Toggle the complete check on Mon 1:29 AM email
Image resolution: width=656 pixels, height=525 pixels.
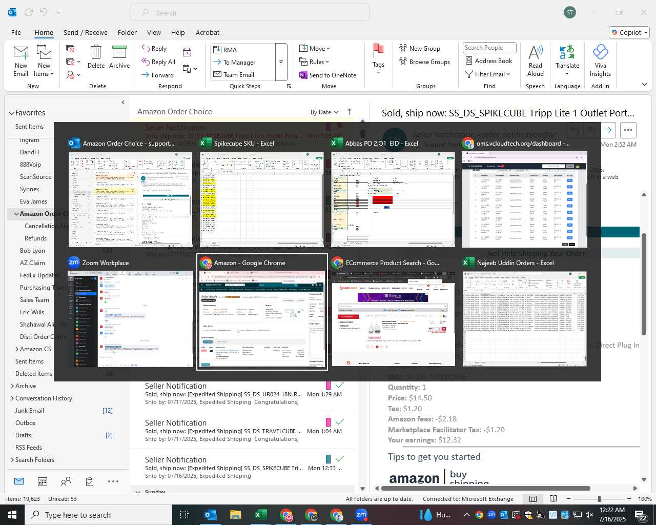339,385
